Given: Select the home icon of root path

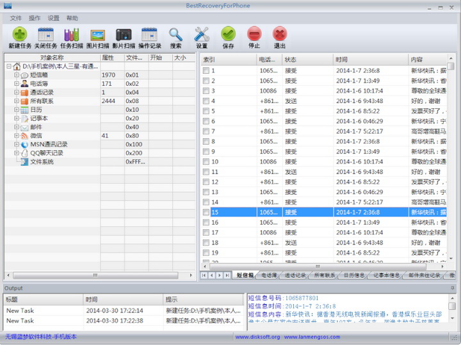Looking at the screenshot, I should pyautogui.click(x=17, y=67).
